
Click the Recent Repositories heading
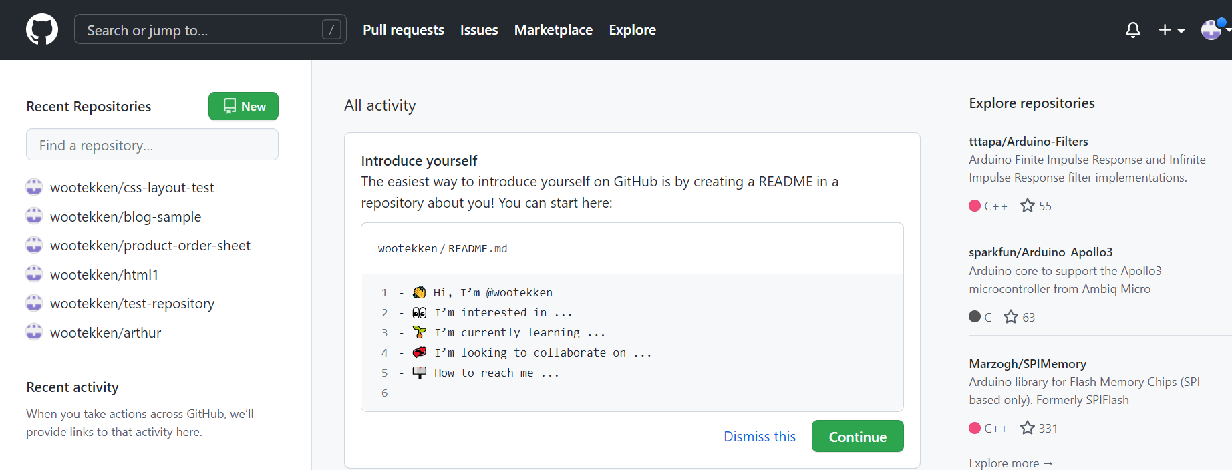tap(89, 107)
